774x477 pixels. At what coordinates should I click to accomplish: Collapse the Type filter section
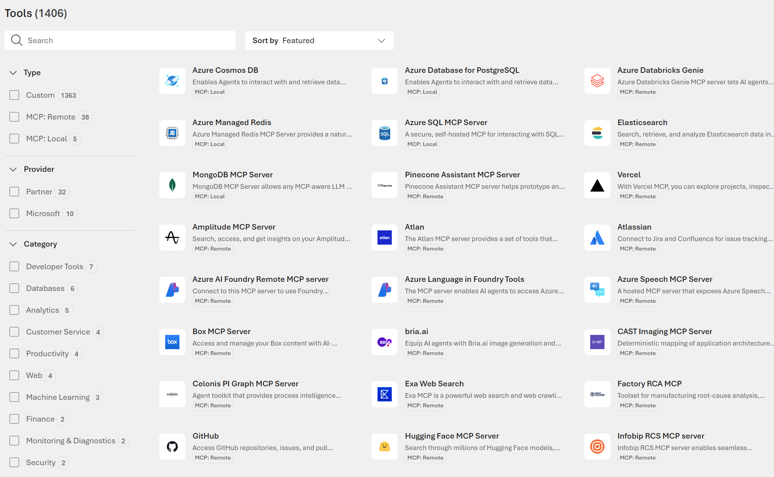point(13,72)
